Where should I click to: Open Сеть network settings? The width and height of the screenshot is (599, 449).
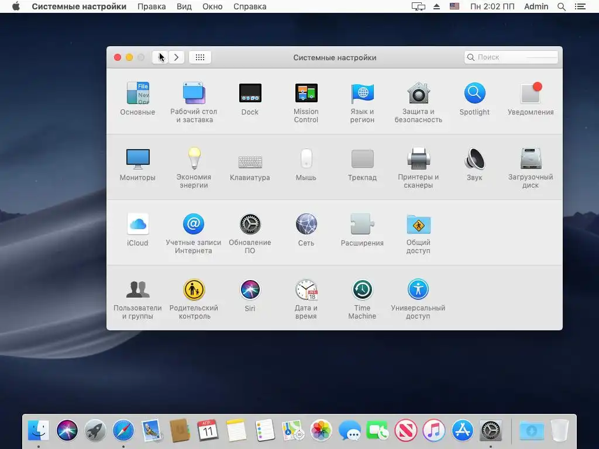click(306, 230)
